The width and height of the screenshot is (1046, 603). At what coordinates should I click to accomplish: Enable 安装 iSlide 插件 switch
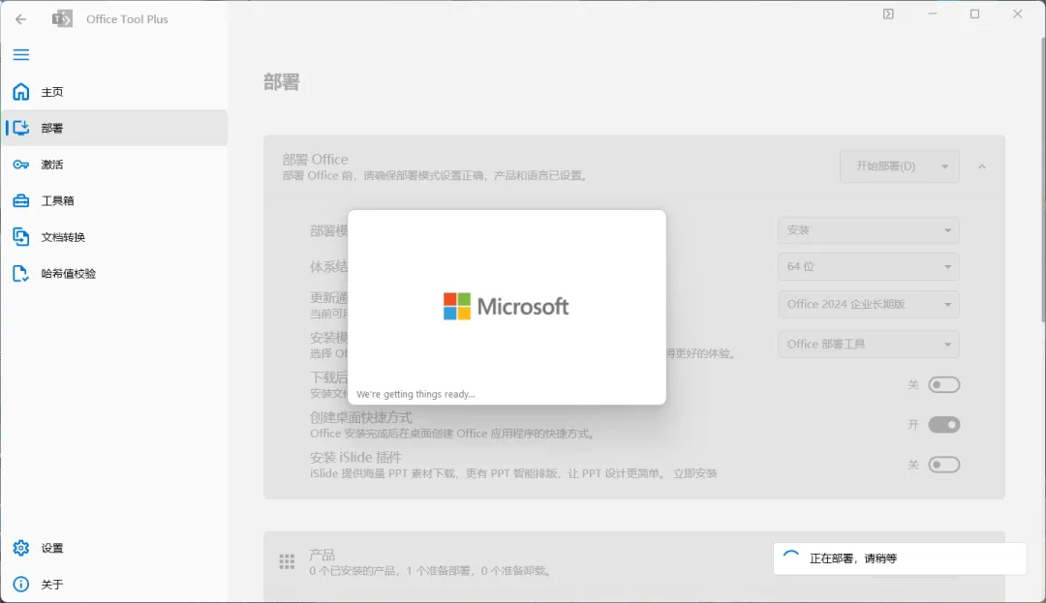click(x=944, y=465)
